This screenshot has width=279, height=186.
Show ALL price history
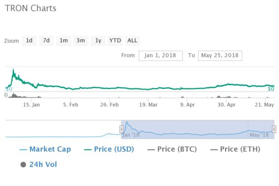click(132, 40)
